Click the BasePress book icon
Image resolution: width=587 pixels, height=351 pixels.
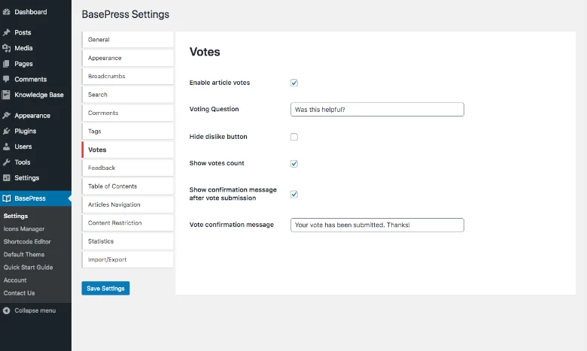6,198
